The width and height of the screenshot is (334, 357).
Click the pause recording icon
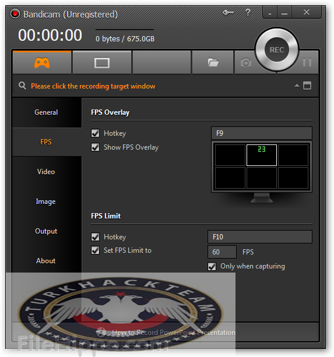click(x=307, y=62)
